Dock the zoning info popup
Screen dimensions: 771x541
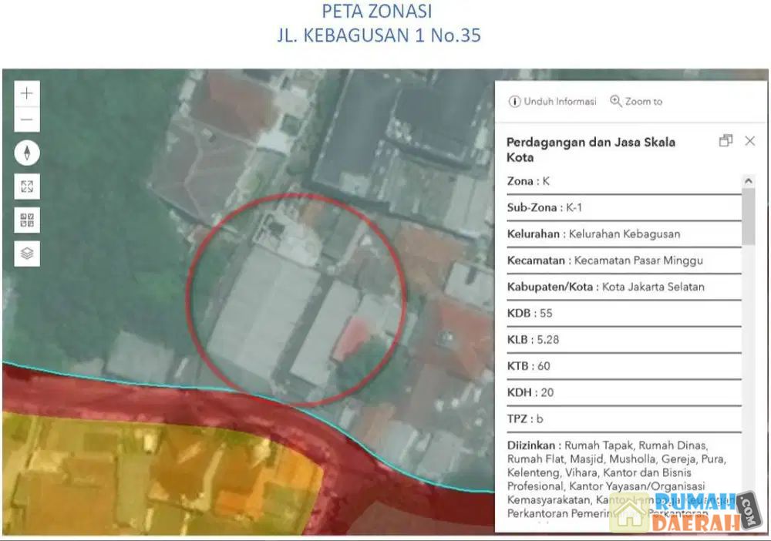[725, 141]
